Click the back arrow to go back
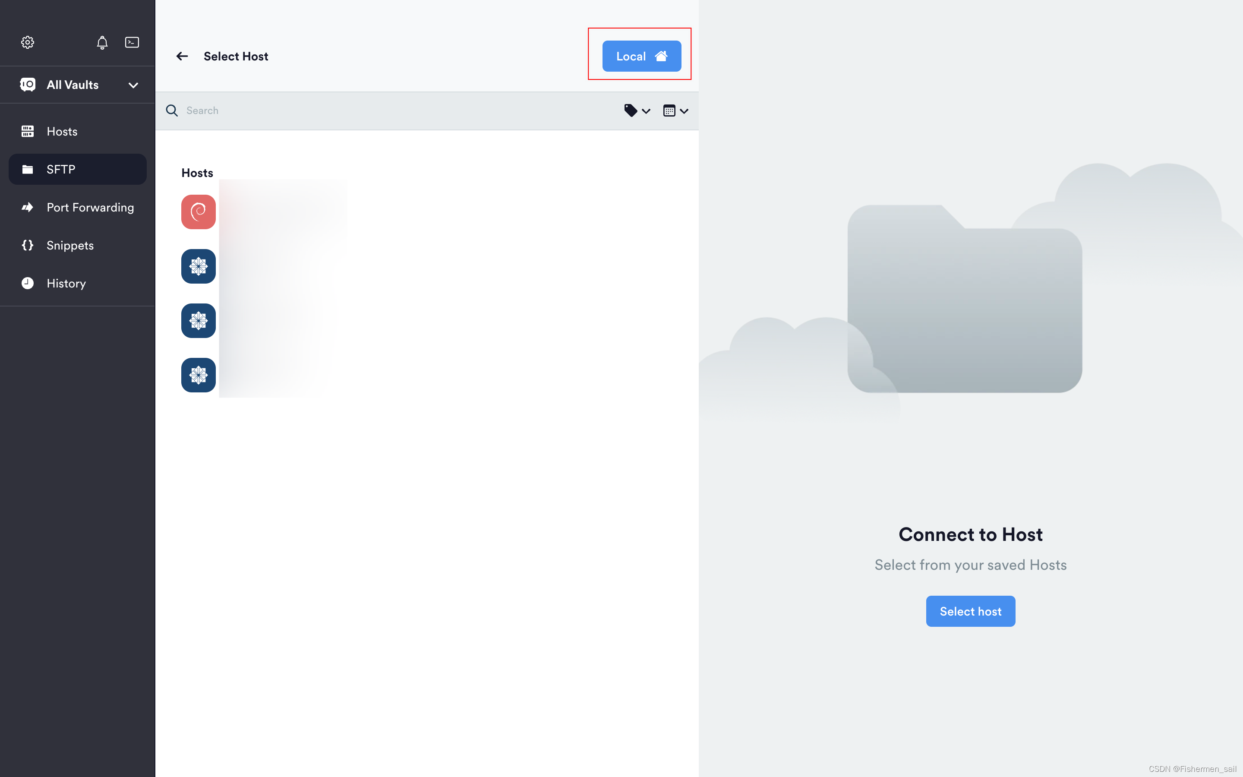Screen dimensions: 1243x777 coord(182,57)
